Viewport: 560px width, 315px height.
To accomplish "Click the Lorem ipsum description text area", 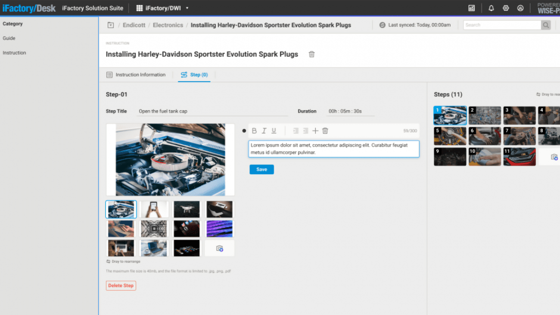I will pos(334,149).
